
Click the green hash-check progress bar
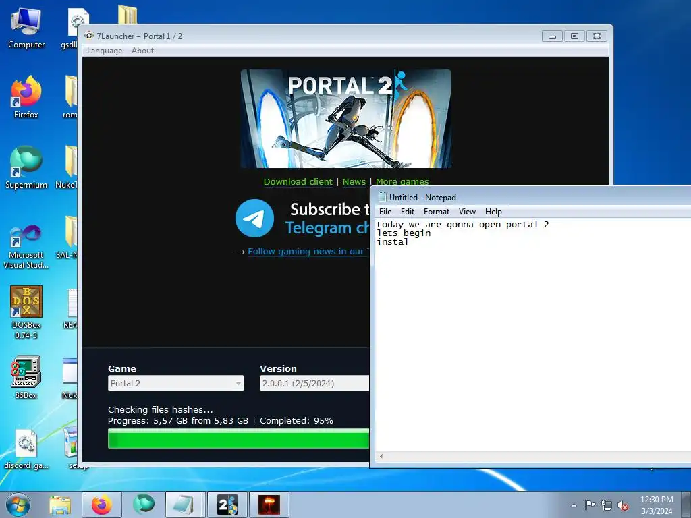pyautogui.click(x=238, y=438)
